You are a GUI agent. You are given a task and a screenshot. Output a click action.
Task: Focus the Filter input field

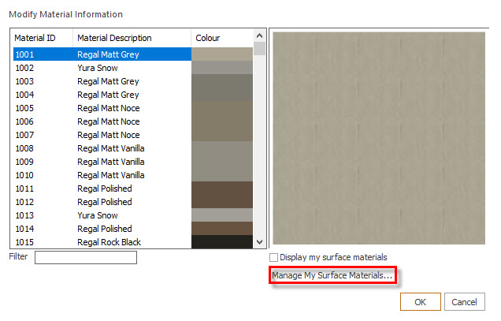click(86, 258)
